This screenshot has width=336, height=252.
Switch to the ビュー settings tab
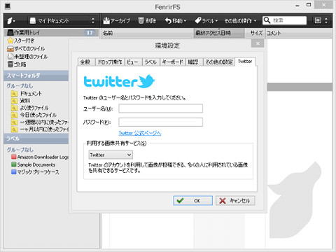pyautogui.click(x=133, y=62)
